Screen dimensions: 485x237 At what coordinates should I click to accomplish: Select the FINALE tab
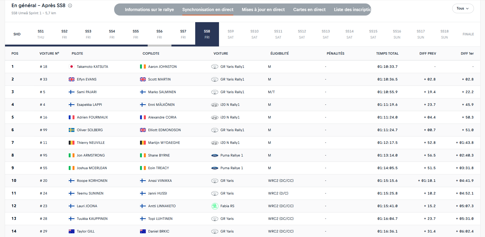pyautogui.click(x=468, y=34)
